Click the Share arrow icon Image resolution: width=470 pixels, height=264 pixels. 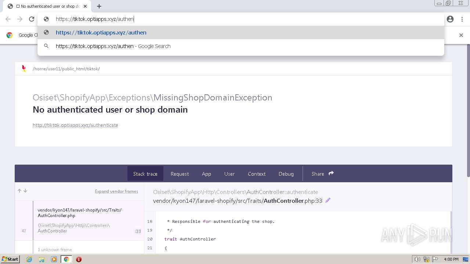[x=331, y=173]
